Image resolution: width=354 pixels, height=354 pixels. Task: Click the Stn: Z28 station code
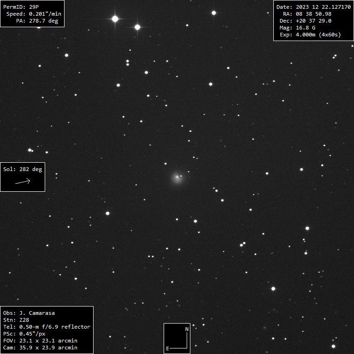click(x=16, y=320)
